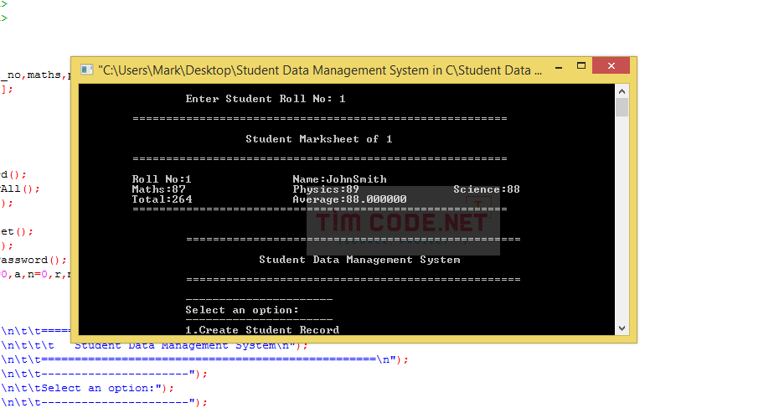This screenshot has height=408, width=774.
Task: Maximize the Student Data Management console window
Action: (581, 65)
